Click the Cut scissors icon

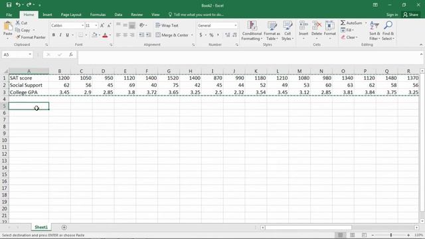pos(18,23)
